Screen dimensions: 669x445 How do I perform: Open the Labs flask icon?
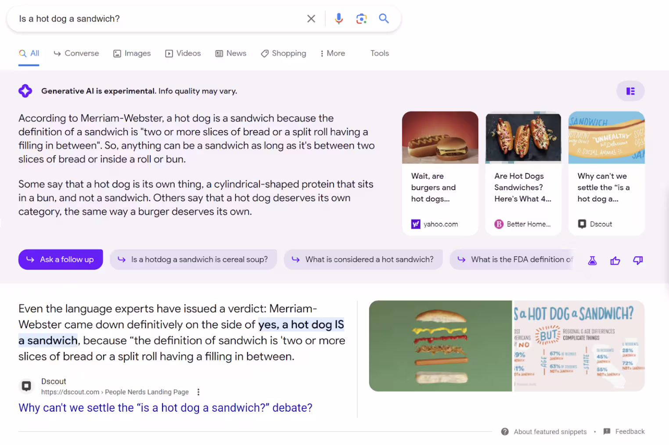point(592,261)
